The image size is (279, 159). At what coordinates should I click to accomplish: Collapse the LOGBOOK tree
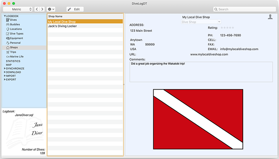point(5,16)
